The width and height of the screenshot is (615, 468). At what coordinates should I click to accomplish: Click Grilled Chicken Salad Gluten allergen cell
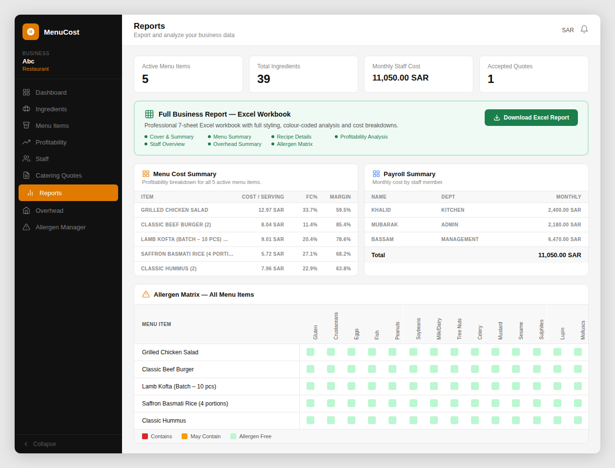[310, 352]
